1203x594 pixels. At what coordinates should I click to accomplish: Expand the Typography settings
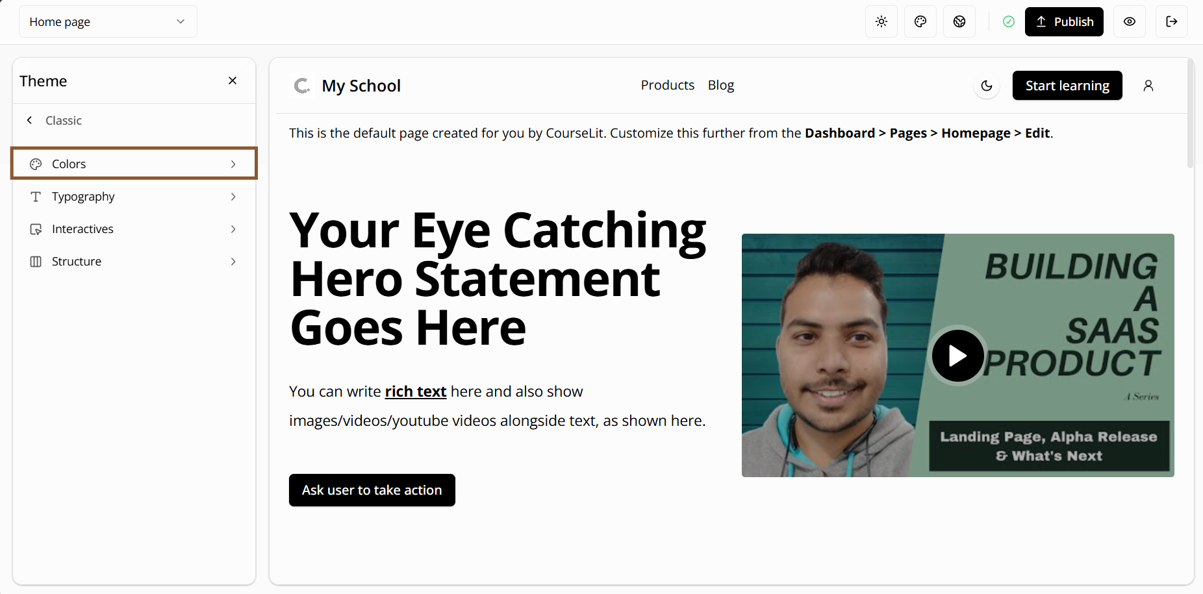click(x=134, y=197)
